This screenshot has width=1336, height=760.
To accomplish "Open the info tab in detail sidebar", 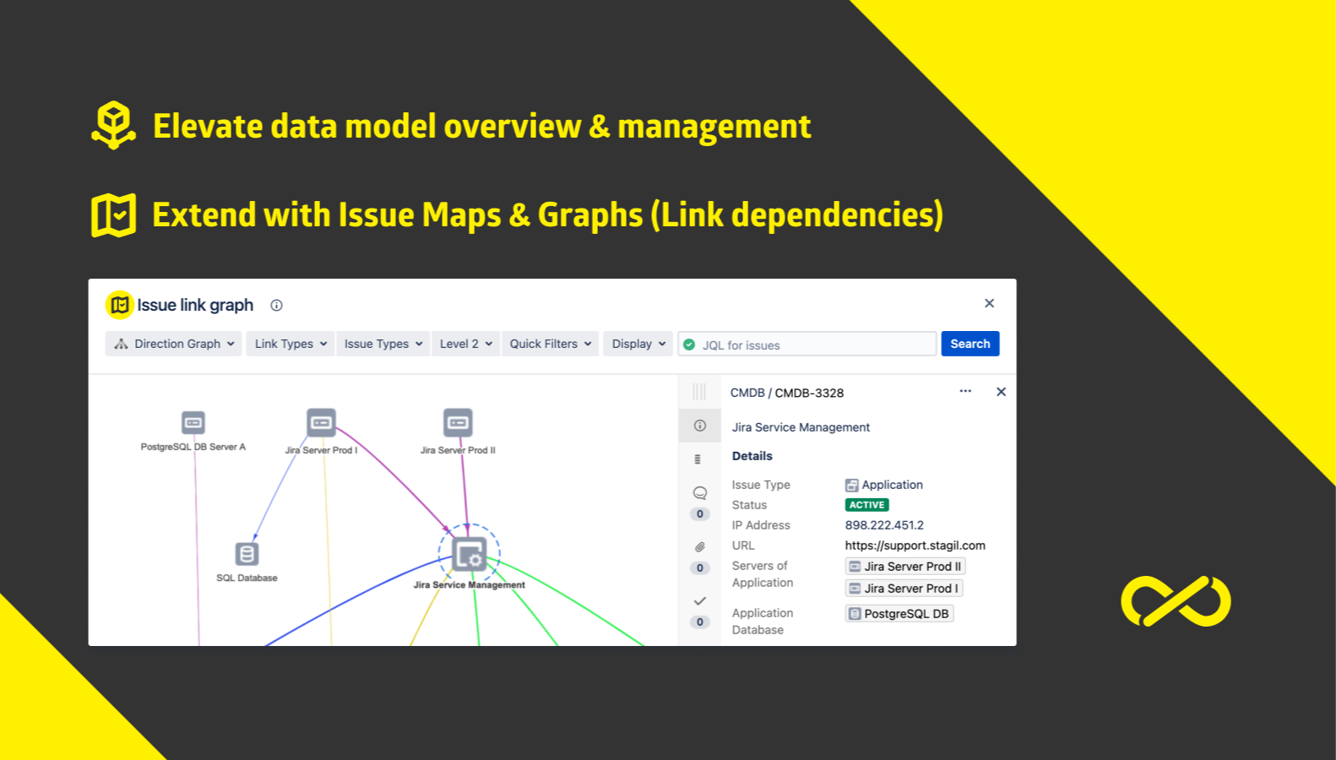I will pos(700,426).
